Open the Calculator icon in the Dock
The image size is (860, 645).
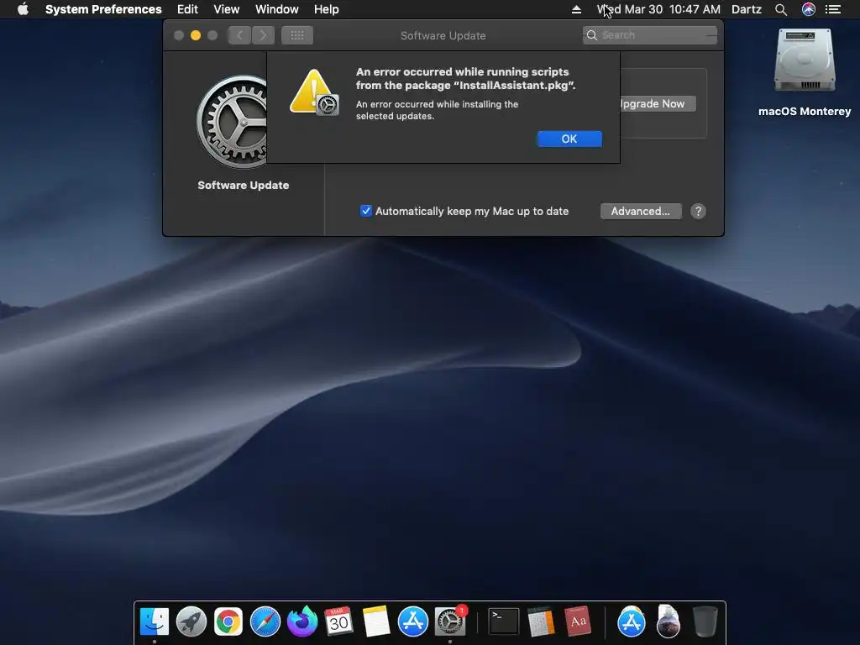point(542,621)
